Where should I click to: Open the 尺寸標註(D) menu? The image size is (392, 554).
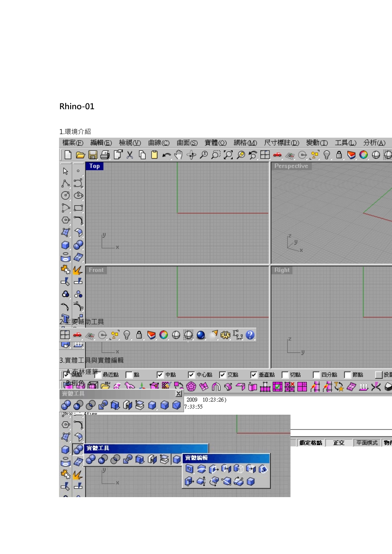(282, 143)
